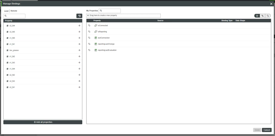This screenshot has height=136, width=275.
Task: Click the move handle for low_grease
Action: (80, 50)
